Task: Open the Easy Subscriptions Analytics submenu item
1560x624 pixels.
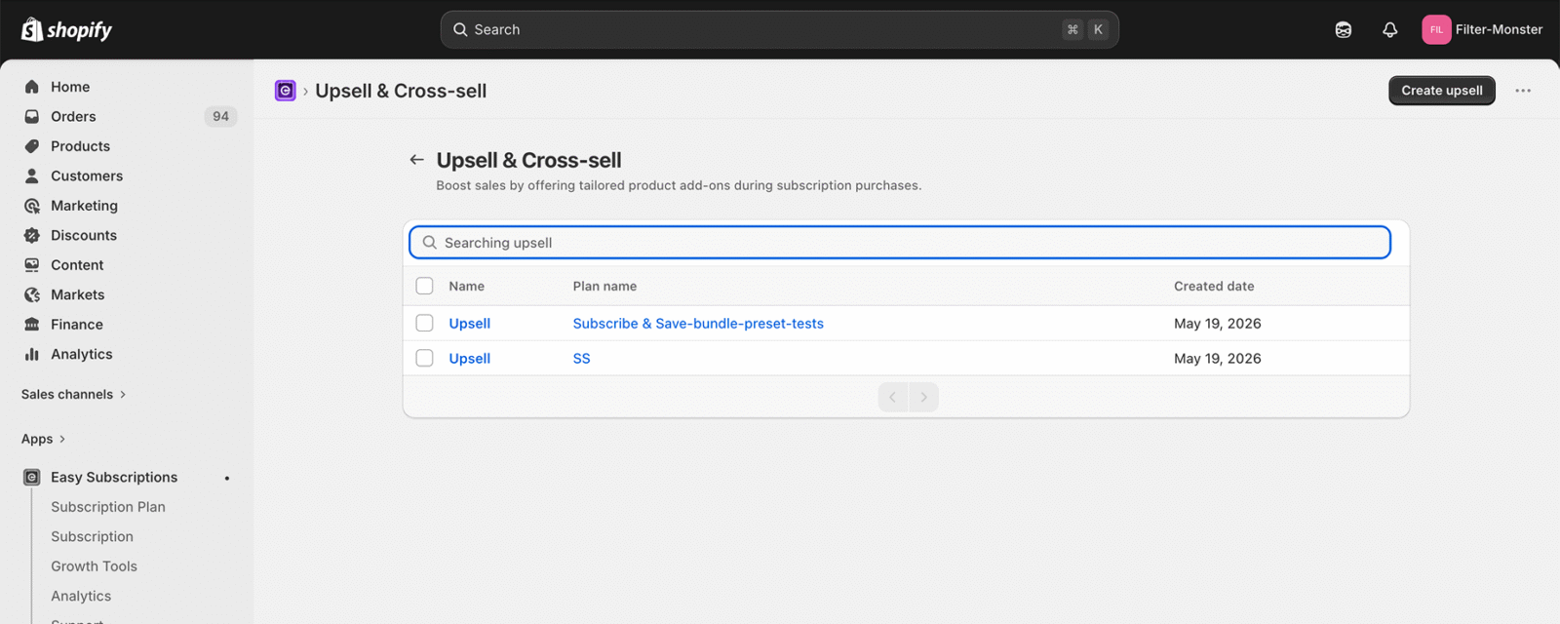Action: (81, 596)
